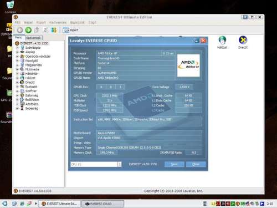Viewport: 277px width, 208px height.
Task: Expand the Háttértár tree node
Action: (17, 74)
